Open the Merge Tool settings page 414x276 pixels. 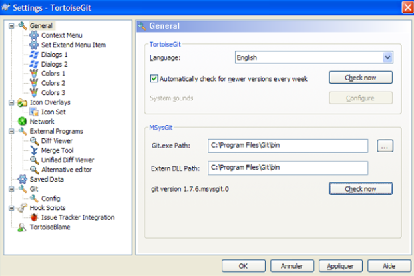[x=56, y=150]
